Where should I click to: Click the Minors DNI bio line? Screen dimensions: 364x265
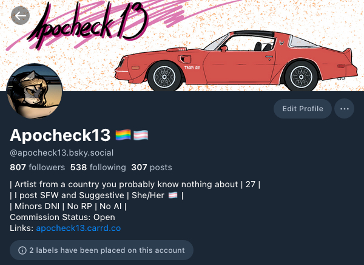click(68, 207)
